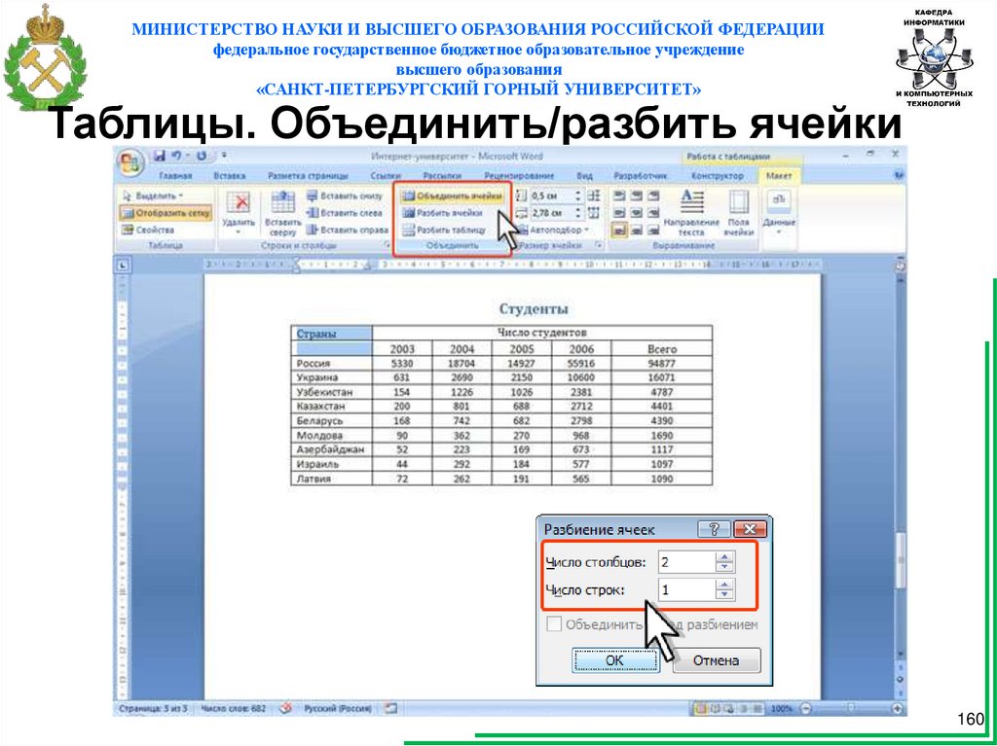This screenshot has height=746, width=997.
Task: Click spelling check icon in status bar
Action: (x=286, y=707)
